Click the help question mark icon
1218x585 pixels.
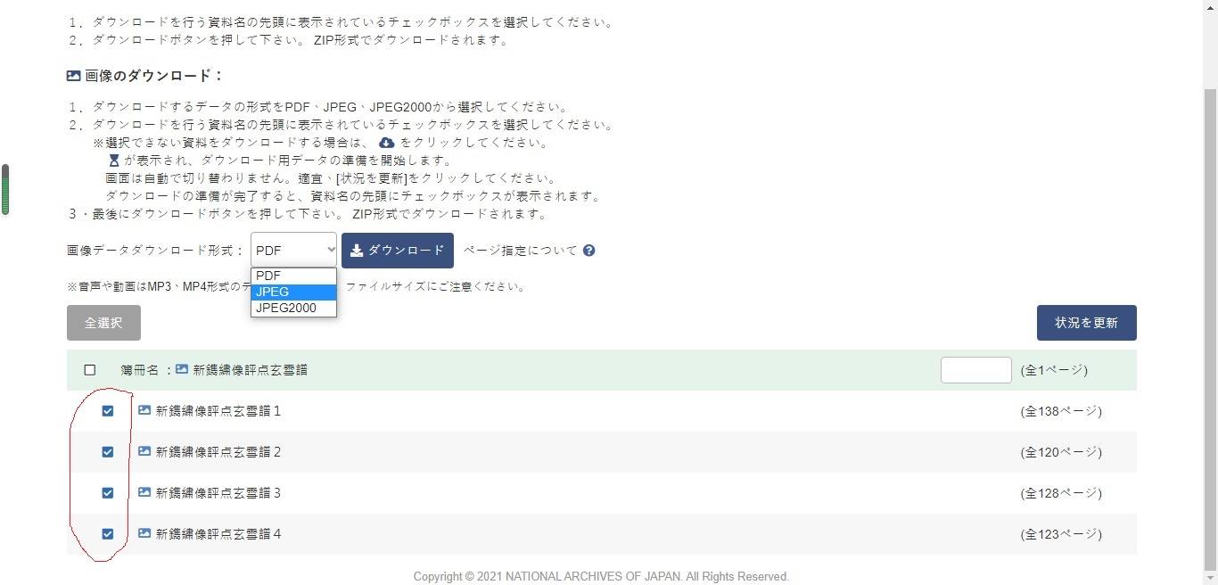[x=588, y=251]
